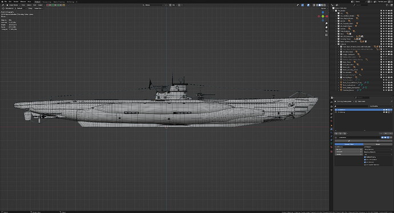Viewport: 394px width, 213px height.
Task: Select the Conning_Tower collection in outliner
Action: pyautogui.click(x=345, y=39)
